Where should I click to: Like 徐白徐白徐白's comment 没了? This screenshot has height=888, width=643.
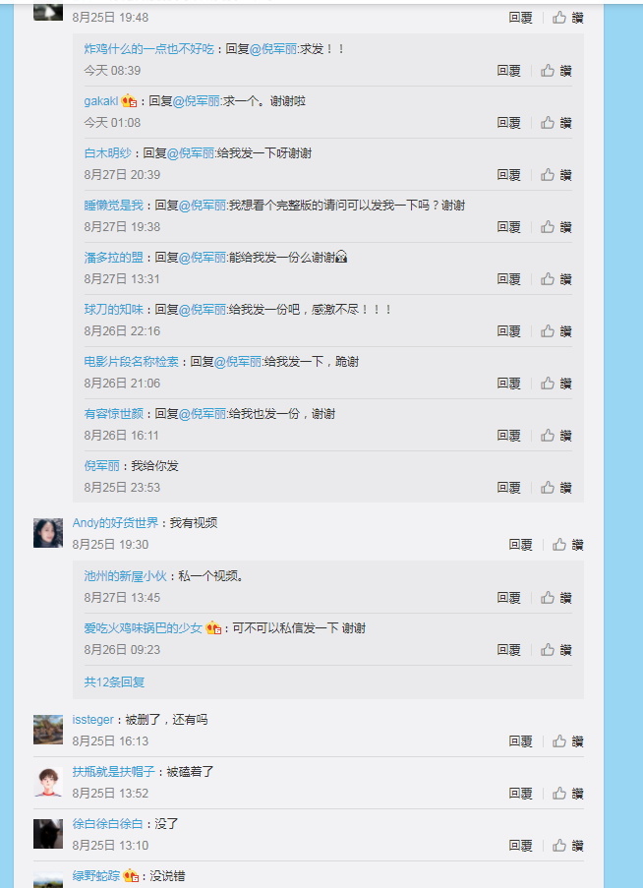(567, 846)
